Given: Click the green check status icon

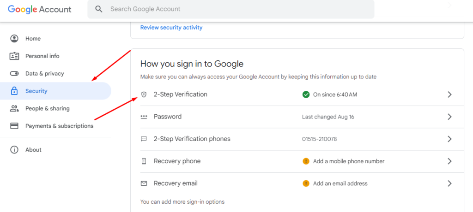Looking at the screenshot, I should (x=306, y=94).
